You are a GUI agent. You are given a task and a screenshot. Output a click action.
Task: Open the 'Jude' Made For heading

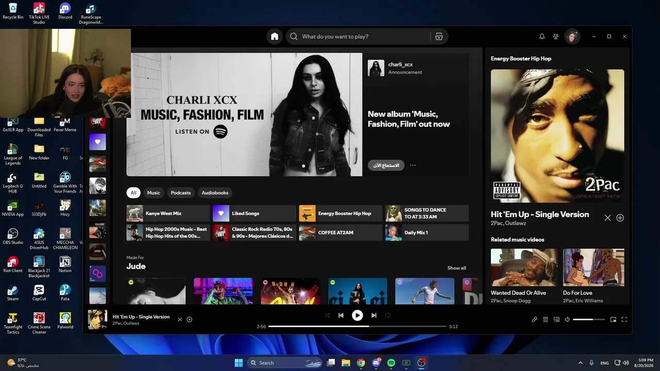tap(136, 266)
